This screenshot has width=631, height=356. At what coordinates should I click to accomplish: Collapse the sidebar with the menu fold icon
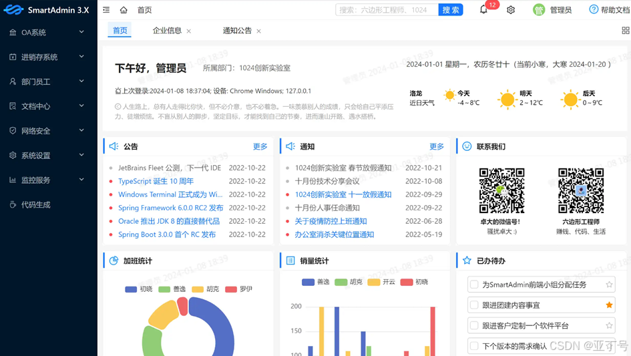pos(106,9)
